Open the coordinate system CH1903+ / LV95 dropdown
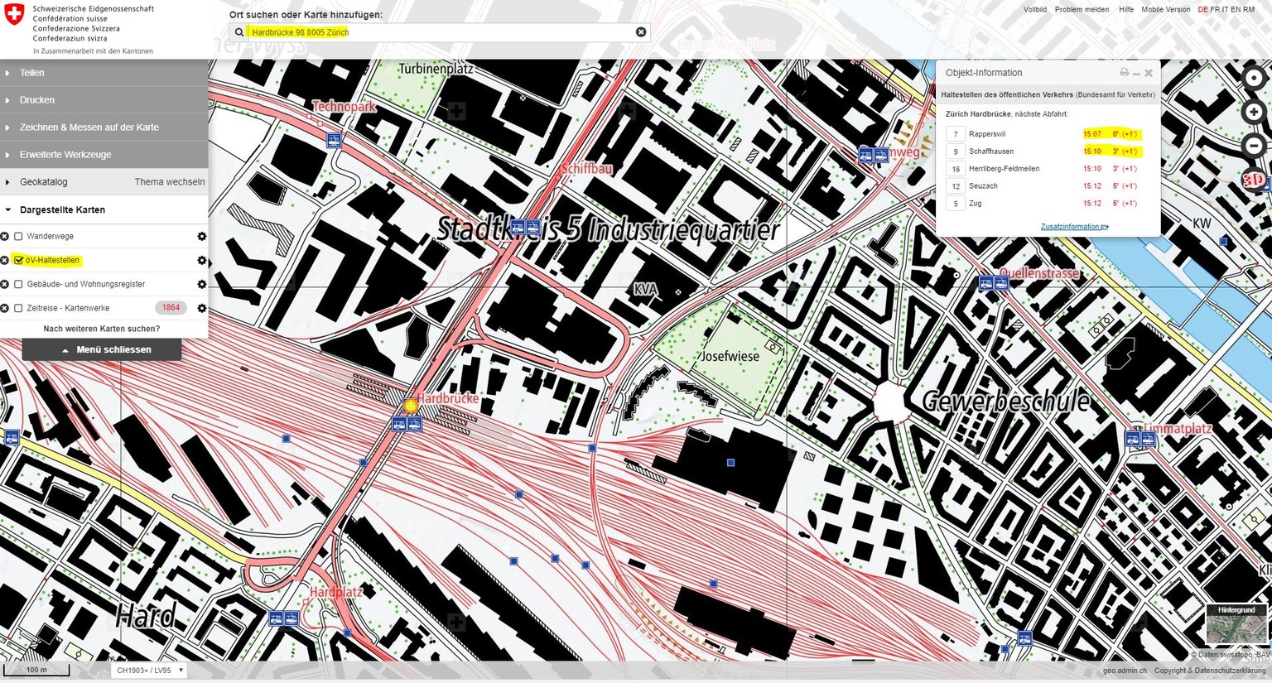The width and height of the screenshot is (1272, 683). [x=149, y=671]
